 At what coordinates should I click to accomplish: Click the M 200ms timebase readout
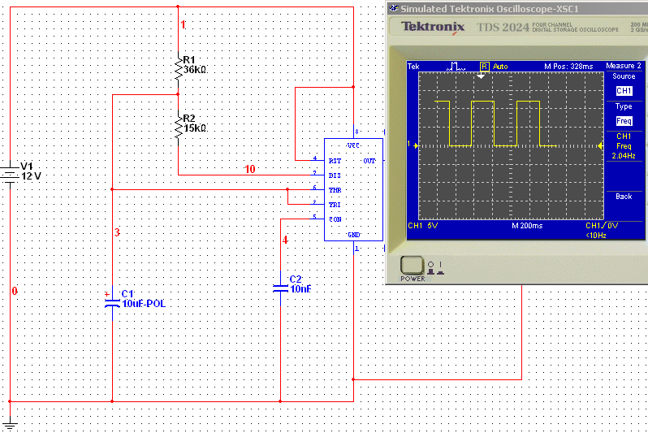(x=527, y=226)
